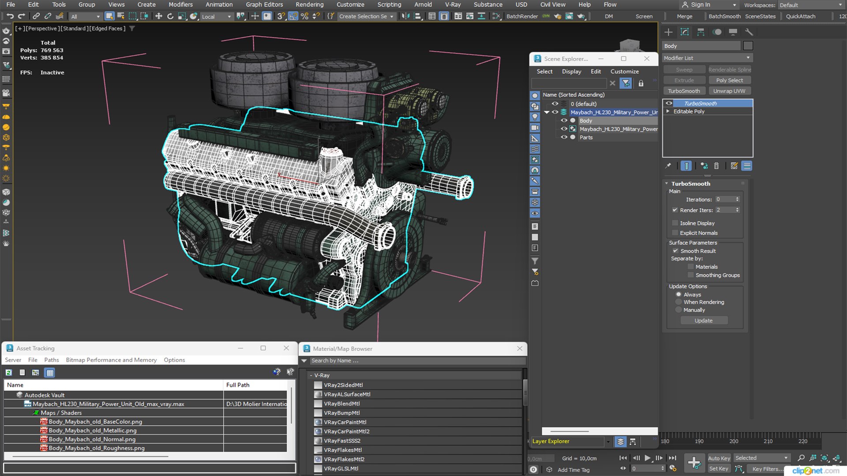Toggle the TurboSmooth modifier eye icon
The image size is (847, 476).
tap(669, 103)
